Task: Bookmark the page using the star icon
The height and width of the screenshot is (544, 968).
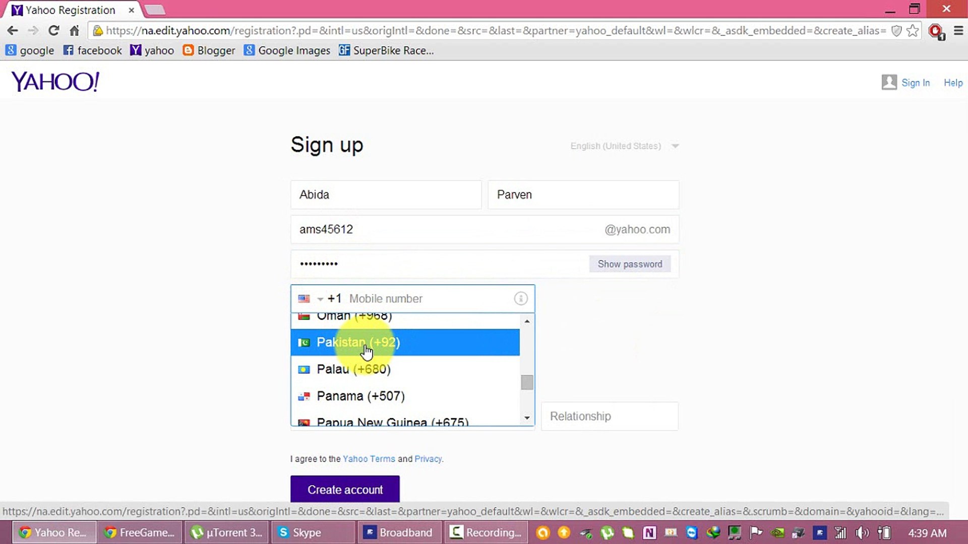Action: (x=913, y=30)
